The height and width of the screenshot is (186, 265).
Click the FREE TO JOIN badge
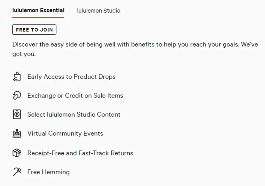[x=34, y=29]
